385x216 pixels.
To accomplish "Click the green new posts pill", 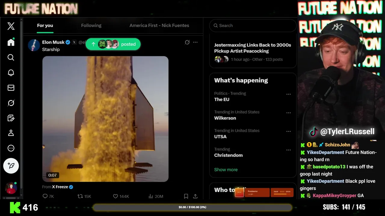I will (113, 44).
